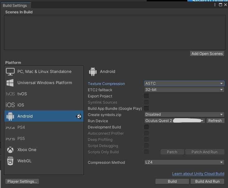Click the Patch button
228x188 pixels.
(172, 152)
